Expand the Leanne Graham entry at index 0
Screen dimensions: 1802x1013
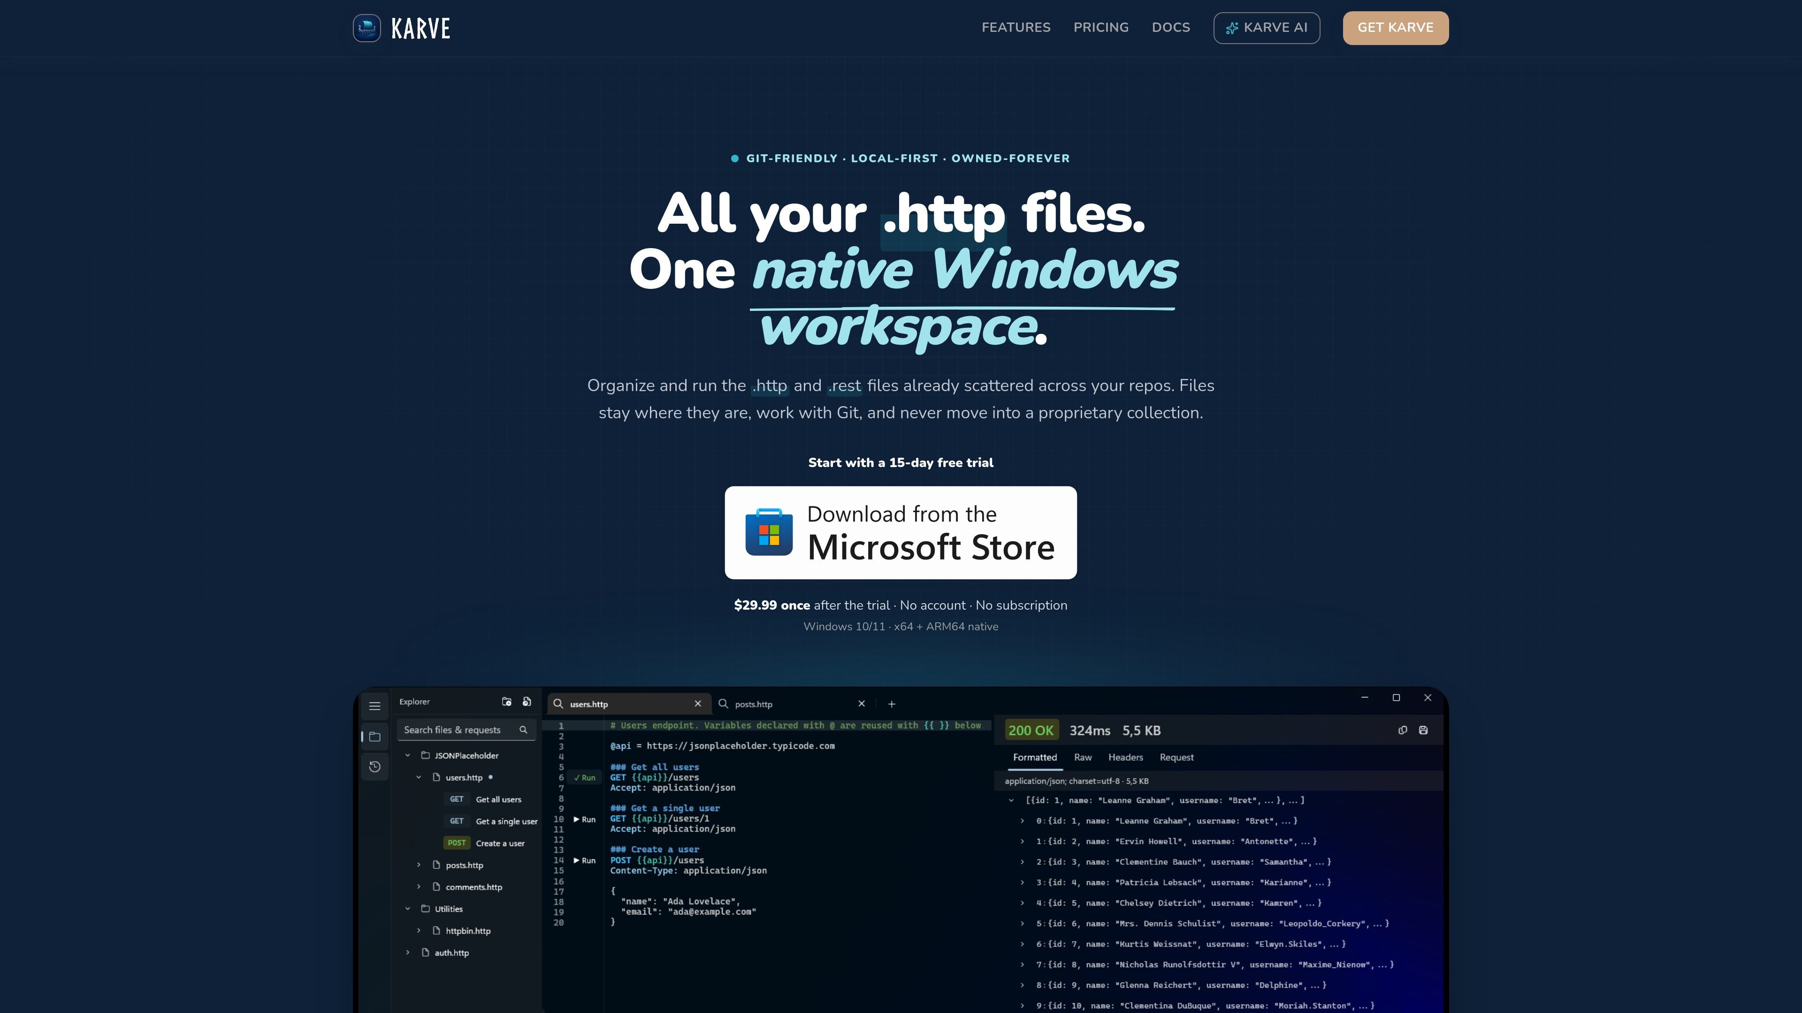point(1022,822)
